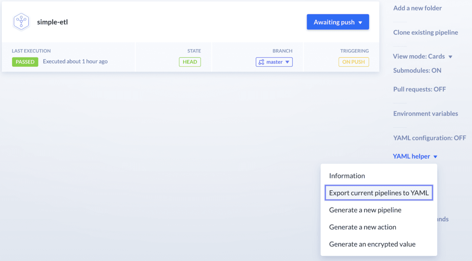Click Clone existing pipeline

[x=425, y=32]
